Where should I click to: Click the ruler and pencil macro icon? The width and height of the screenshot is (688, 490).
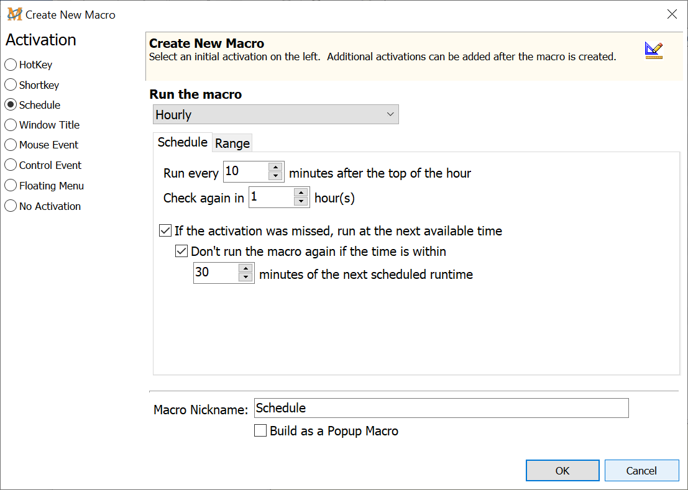coord(653,51)
